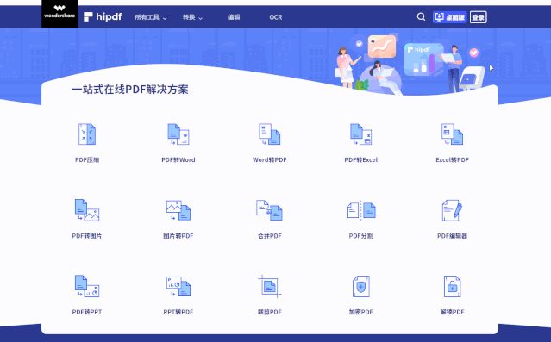Click the Excel转PDF text label

452,159
